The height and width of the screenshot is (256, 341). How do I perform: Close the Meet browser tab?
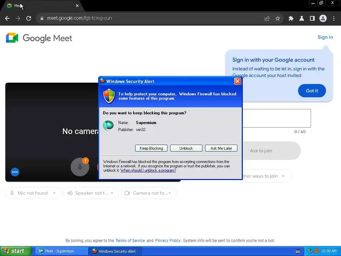tap(77, 6)
